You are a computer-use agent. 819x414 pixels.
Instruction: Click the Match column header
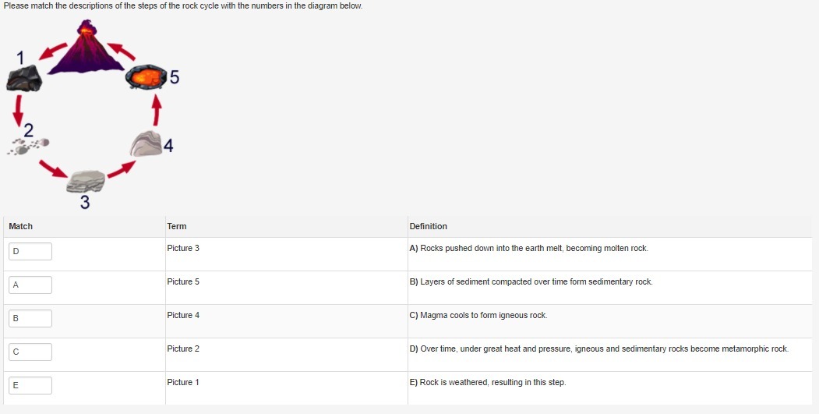click(21, 226)
